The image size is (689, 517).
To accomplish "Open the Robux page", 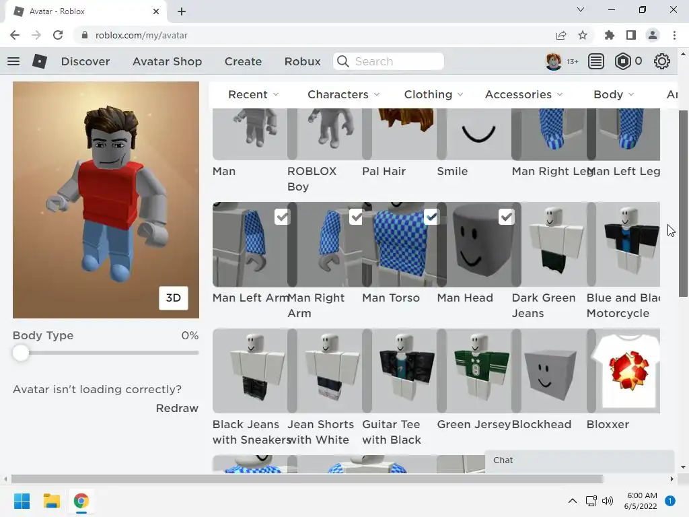I will click(303, 61).
